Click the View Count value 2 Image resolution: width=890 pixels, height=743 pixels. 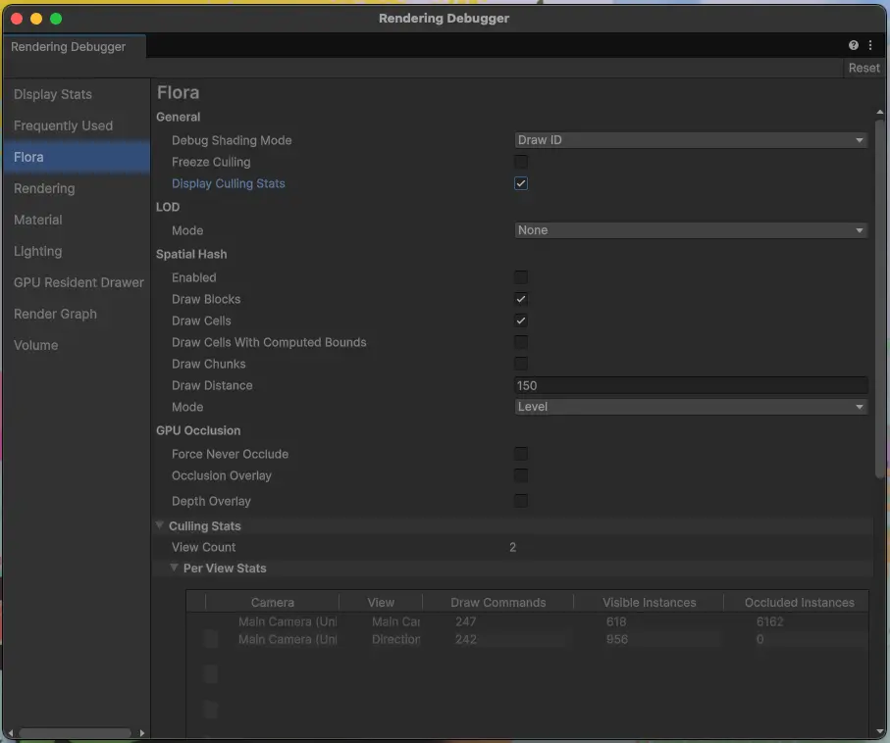click(512, 547)
